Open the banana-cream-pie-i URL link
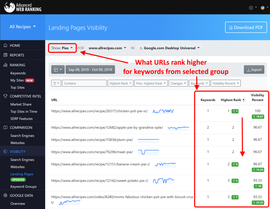The height and width of the screenshot is (209, 270). pyautogui.click(x=100, y=164)
